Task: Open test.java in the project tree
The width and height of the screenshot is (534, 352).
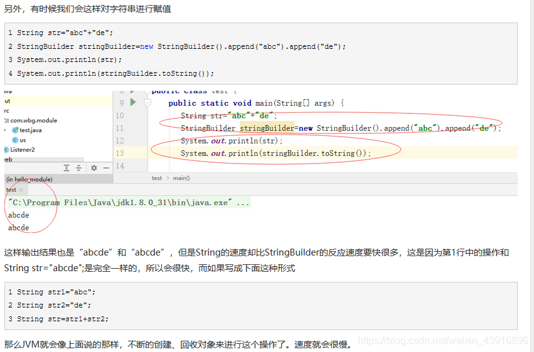Action: coord(31,130)
